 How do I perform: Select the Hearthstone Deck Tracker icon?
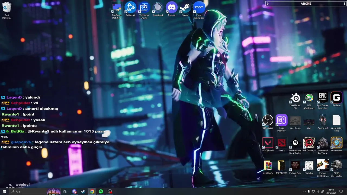(x=295, y=146)
